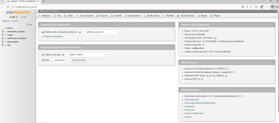Open the server connection collation dropdown

tap(103, 32)
